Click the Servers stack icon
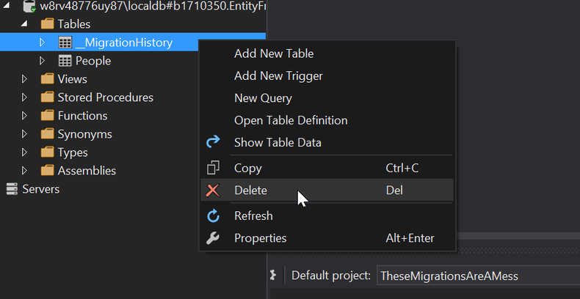This screenshot has width=580, height=299. (12, 189)
